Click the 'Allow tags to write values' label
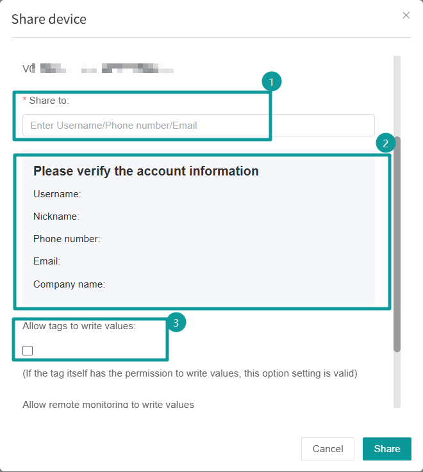 pyautogui.click(x=79, y=326)
